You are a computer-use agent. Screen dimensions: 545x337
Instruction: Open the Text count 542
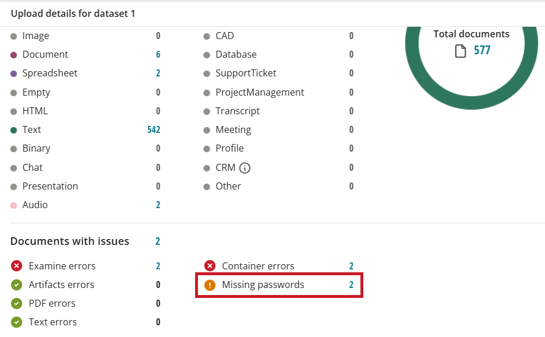(154, 129)
